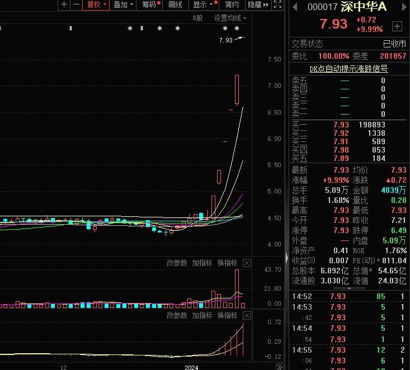
Task: Expand the 显示 dropdown
Action: click(x=202, y=5)
